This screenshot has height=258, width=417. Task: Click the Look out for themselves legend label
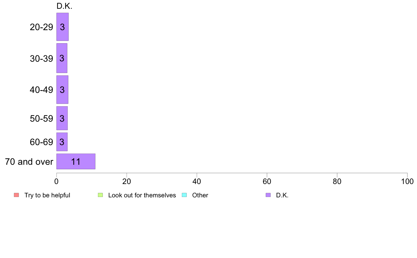click(142, 195)
